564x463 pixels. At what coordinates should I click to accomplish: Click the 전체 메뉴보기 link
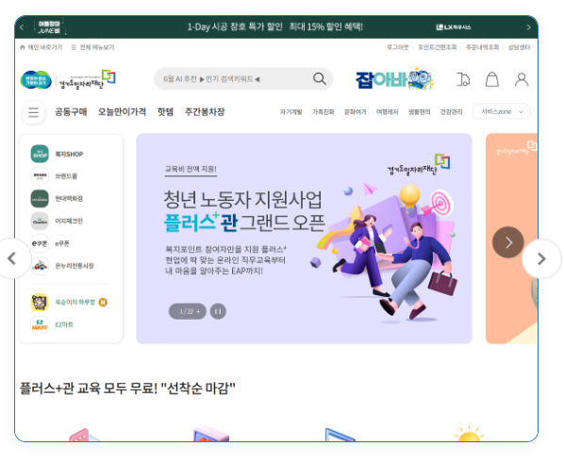click(x=93, y=47)
